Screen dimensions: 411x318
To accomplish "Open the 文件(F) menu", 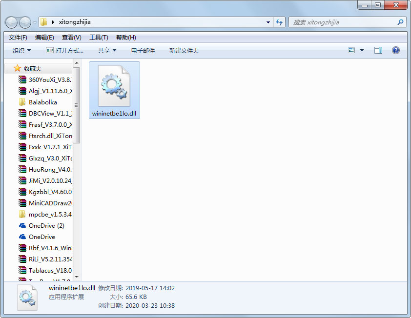I will point(18,38).
